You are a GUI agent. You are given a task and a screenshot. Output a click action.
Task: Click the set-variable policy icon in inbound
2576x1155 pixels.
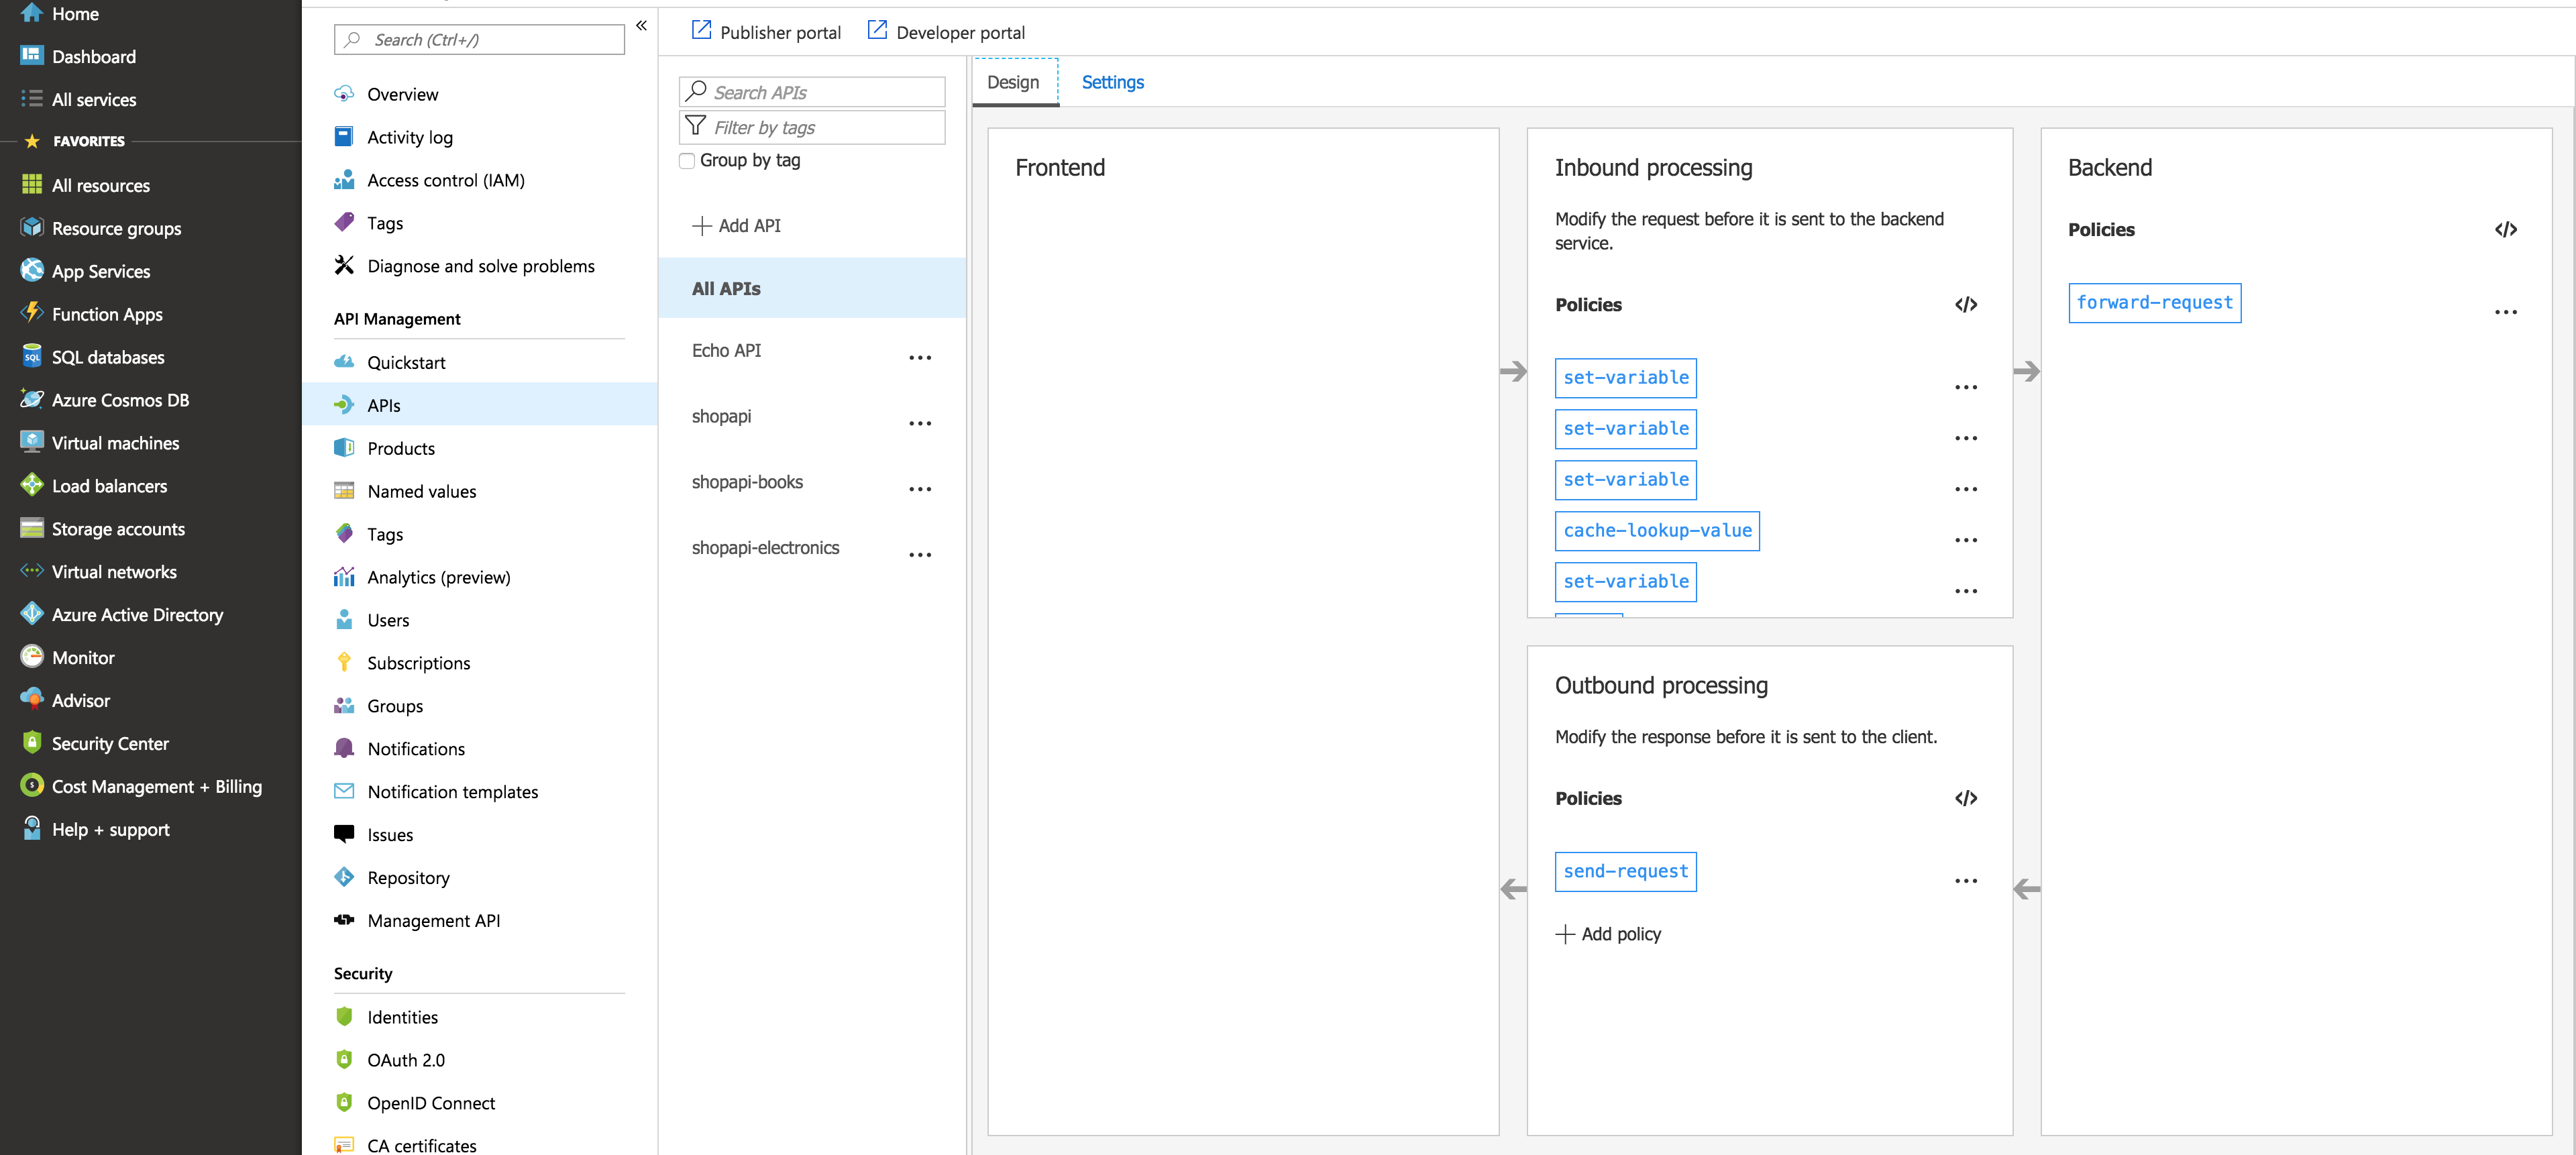point(1626,376)
